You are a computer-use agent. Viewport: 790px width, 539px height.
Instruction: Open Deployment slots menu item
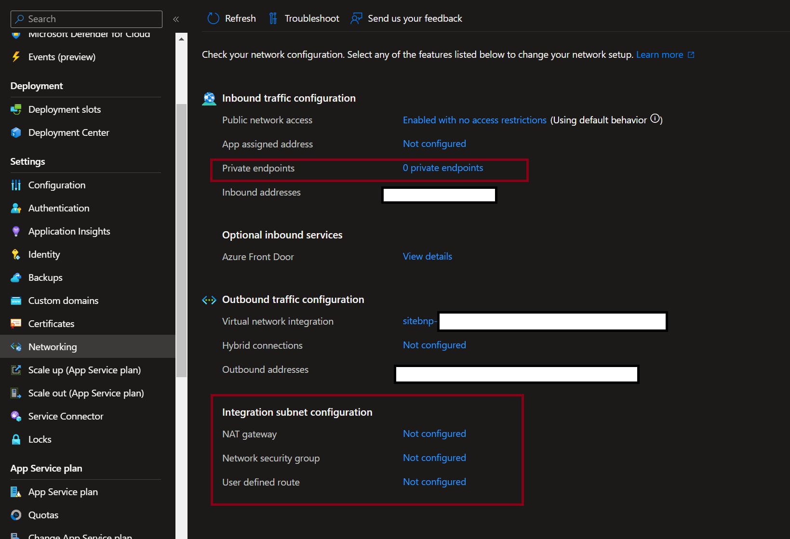click(x=65, y=109)
